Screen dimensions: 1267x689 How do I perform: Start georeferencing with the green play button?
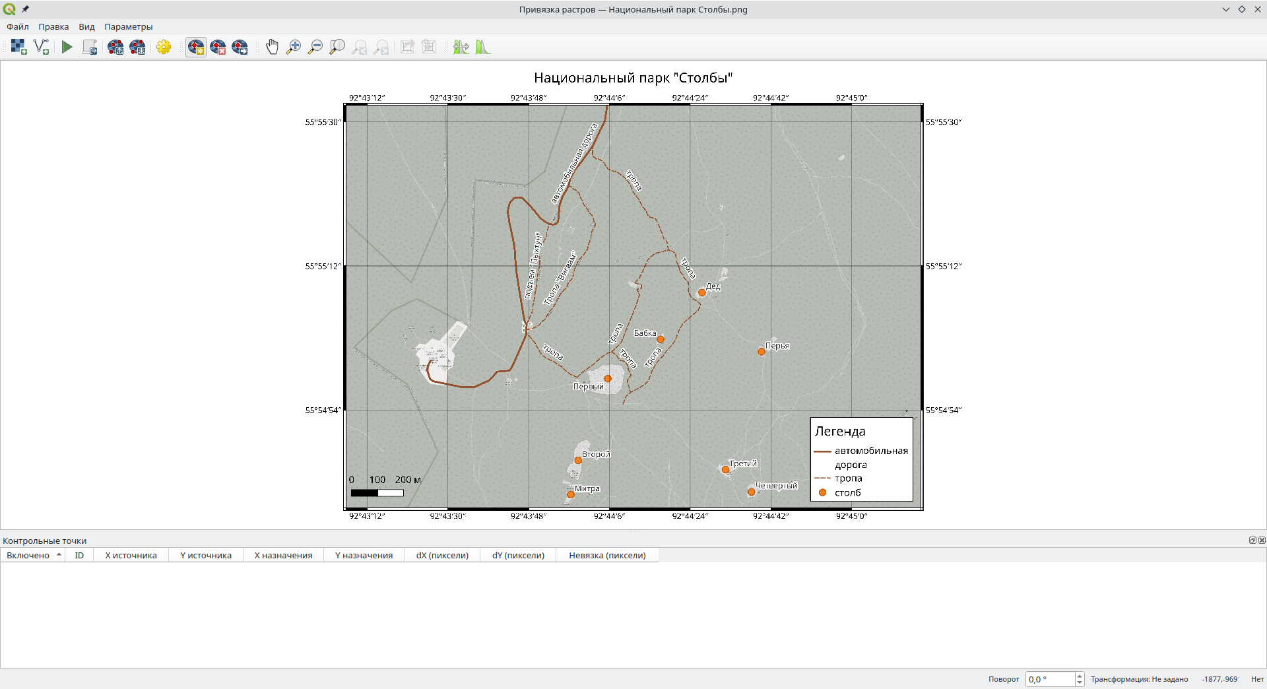click(x=67, y=47)
